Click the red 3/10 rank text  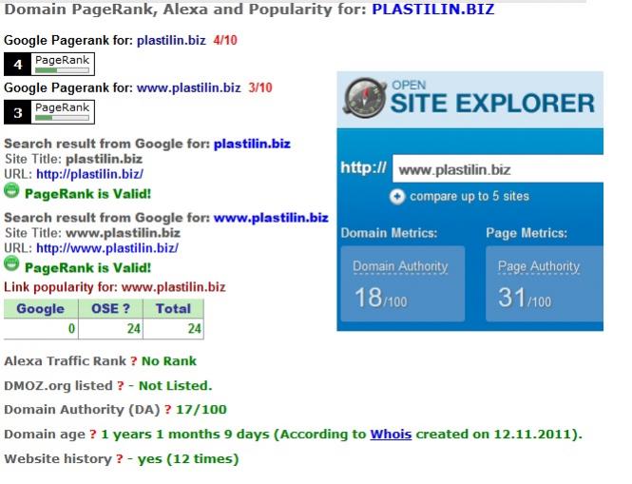pos(260,87)
